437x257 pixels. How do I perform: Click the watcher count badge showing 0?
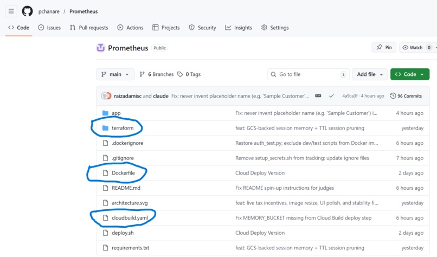pyautogui.click(x=429, y=47)
